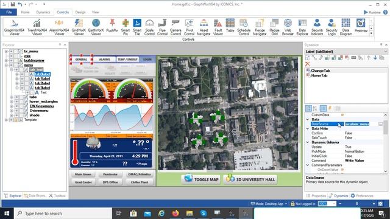
Task: Collapse the tab_text tree node
Action: coord(12,70)
